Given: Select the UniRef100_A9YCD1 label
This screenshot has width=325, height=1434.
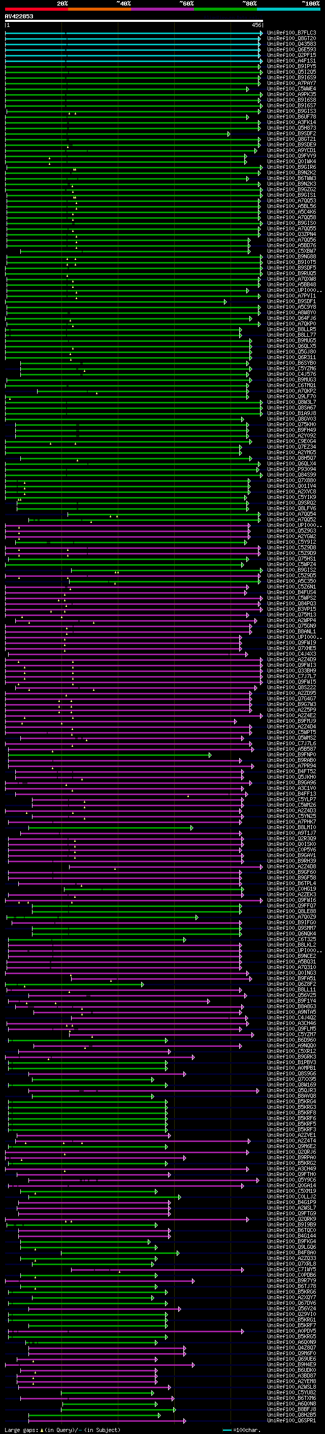Looking at the screenshot, I should click(x=291, y=150).
